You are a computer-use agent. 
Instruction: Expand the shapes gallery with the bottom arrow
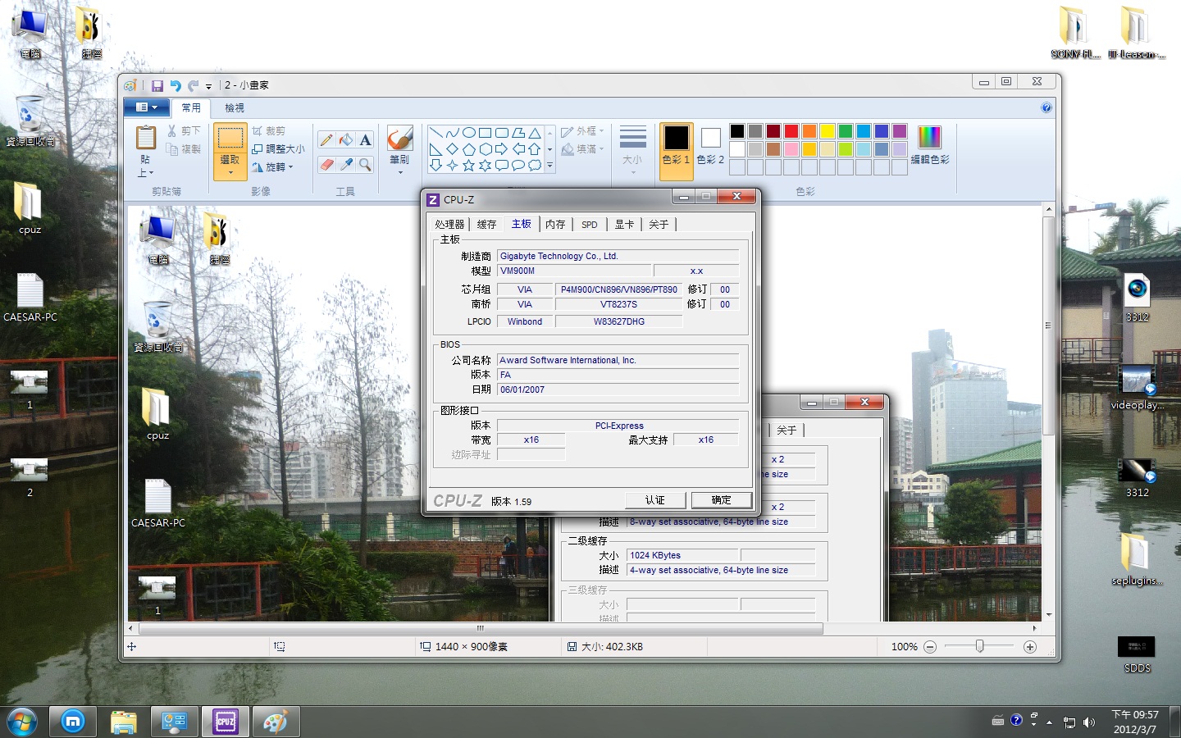pos(549,166)
